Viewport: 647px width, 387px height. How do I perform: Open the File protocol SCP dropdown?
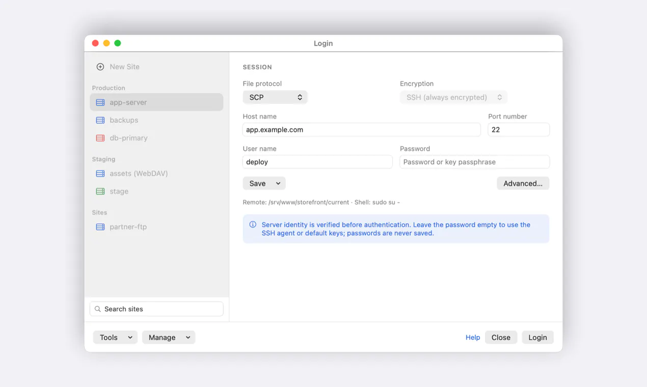click(x=275, y=97)
